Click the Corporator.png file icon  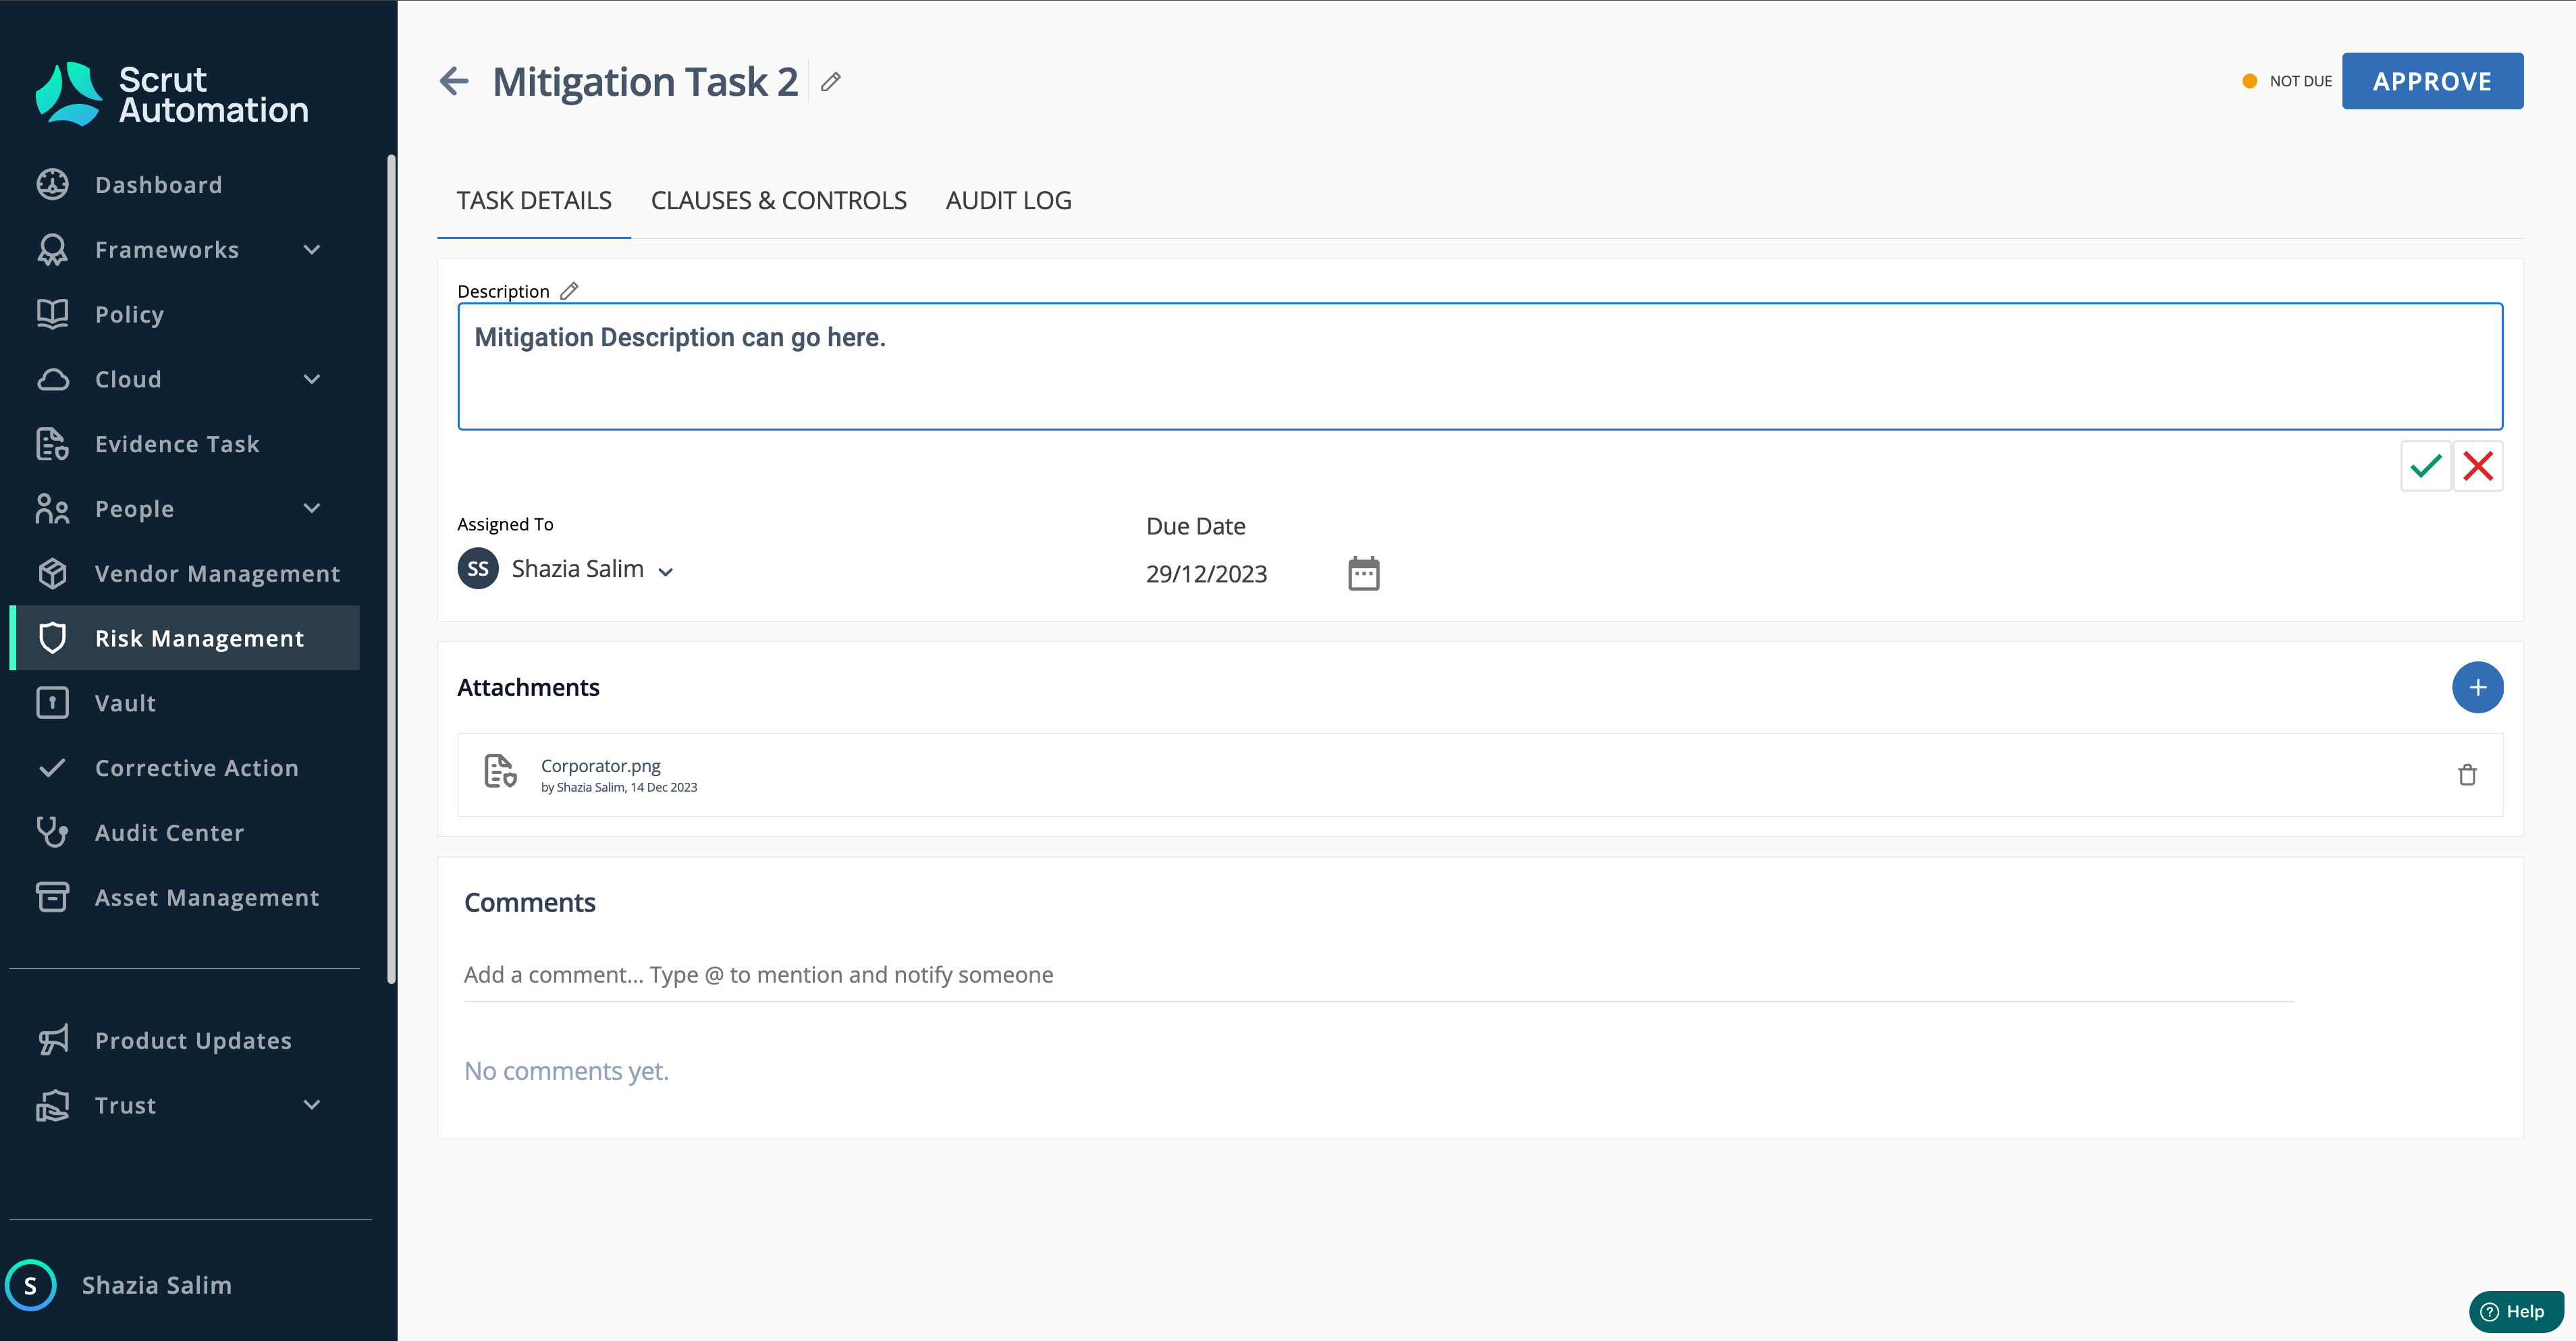pos(500,771)
